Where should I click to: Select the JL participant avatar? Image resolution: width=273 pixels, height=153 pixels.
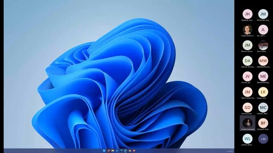(263, 29)
